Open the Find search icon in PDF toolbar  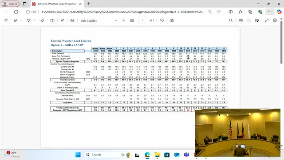point(231,20)
